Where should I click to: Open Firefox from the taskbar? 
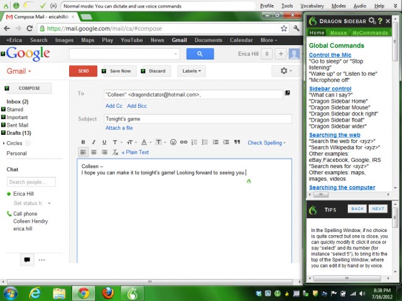(x=108, y=293)
